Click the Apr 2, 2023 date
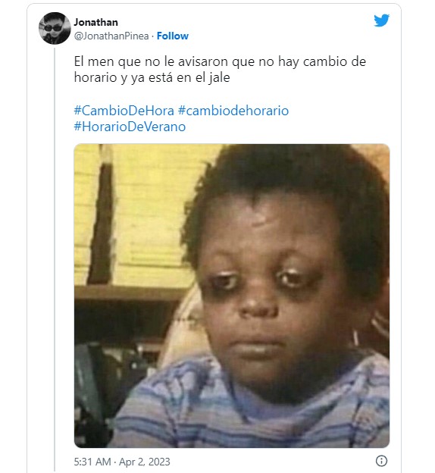This screenshot has width=435, height=473. [x=145, y=462]
